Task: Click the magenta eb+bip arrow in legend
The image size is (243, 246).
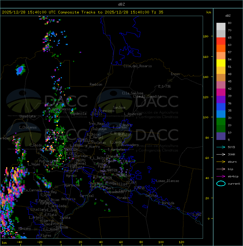Action: click(x=221, y=176)
